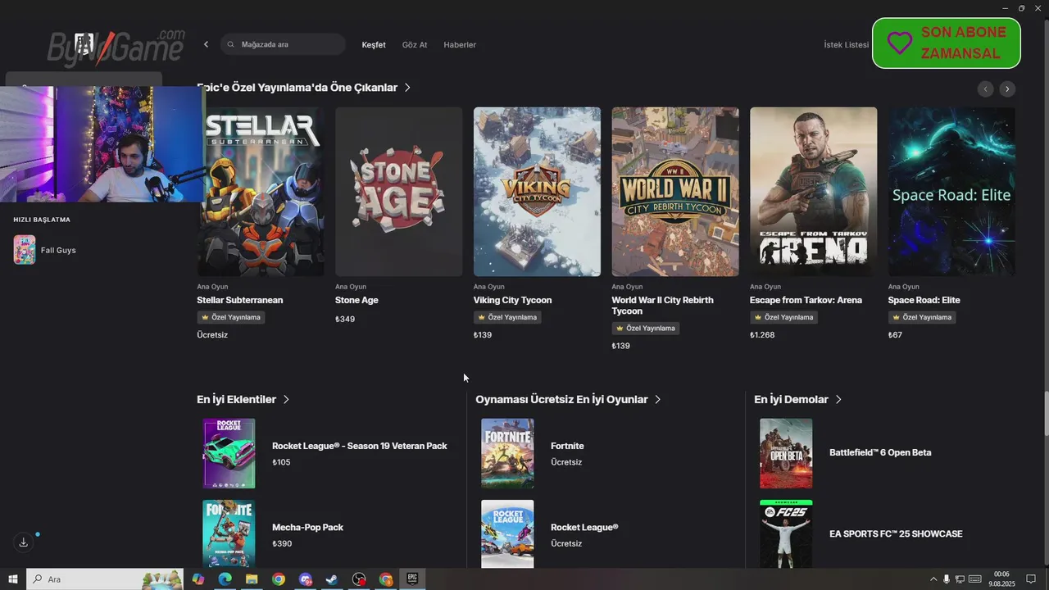Click EA SPORTS FC™ 25 SHOWCASE title
Image resolution: width=1049 pixels, height=590 pixels.
coord(896,534)
